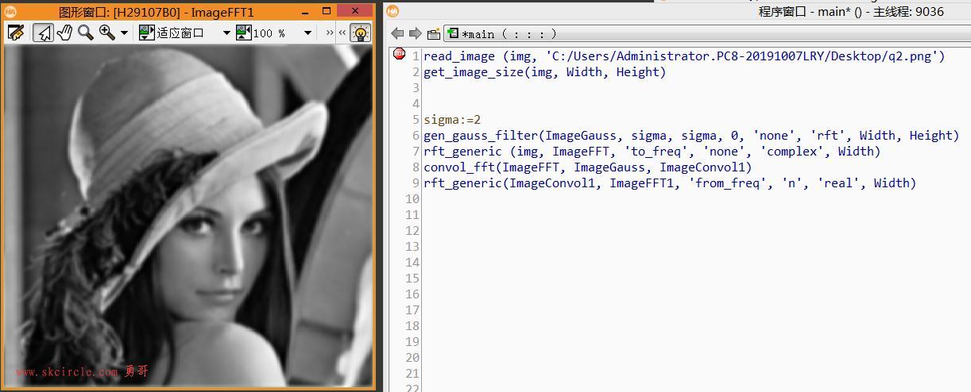Toggle the light bulb icon

360,33
